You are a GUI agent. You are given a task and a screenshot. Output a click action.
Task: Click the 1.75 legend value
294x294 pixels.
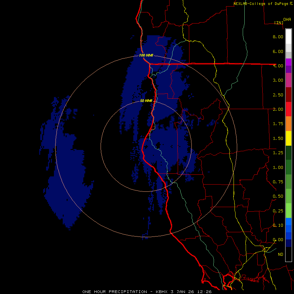pyautogui.click(x=278, y=124)
